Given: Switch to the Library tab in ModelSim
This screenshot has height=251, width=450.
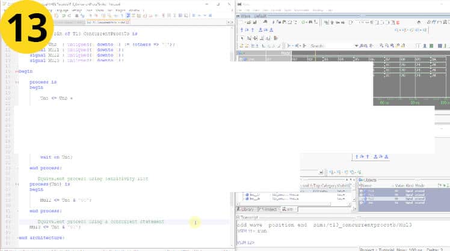Looking at the screenshot, I should [x=245, y=210].
